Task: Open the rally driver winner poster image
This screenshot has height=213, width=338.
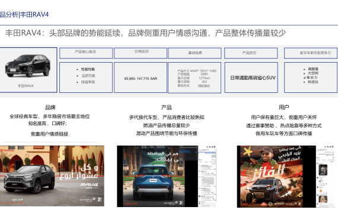Action: [276, 177]
